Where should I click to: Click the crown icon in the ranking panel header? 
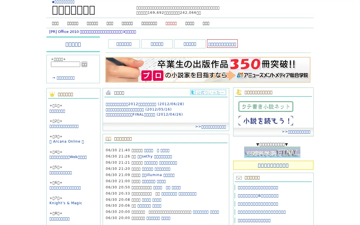[52, 94]
